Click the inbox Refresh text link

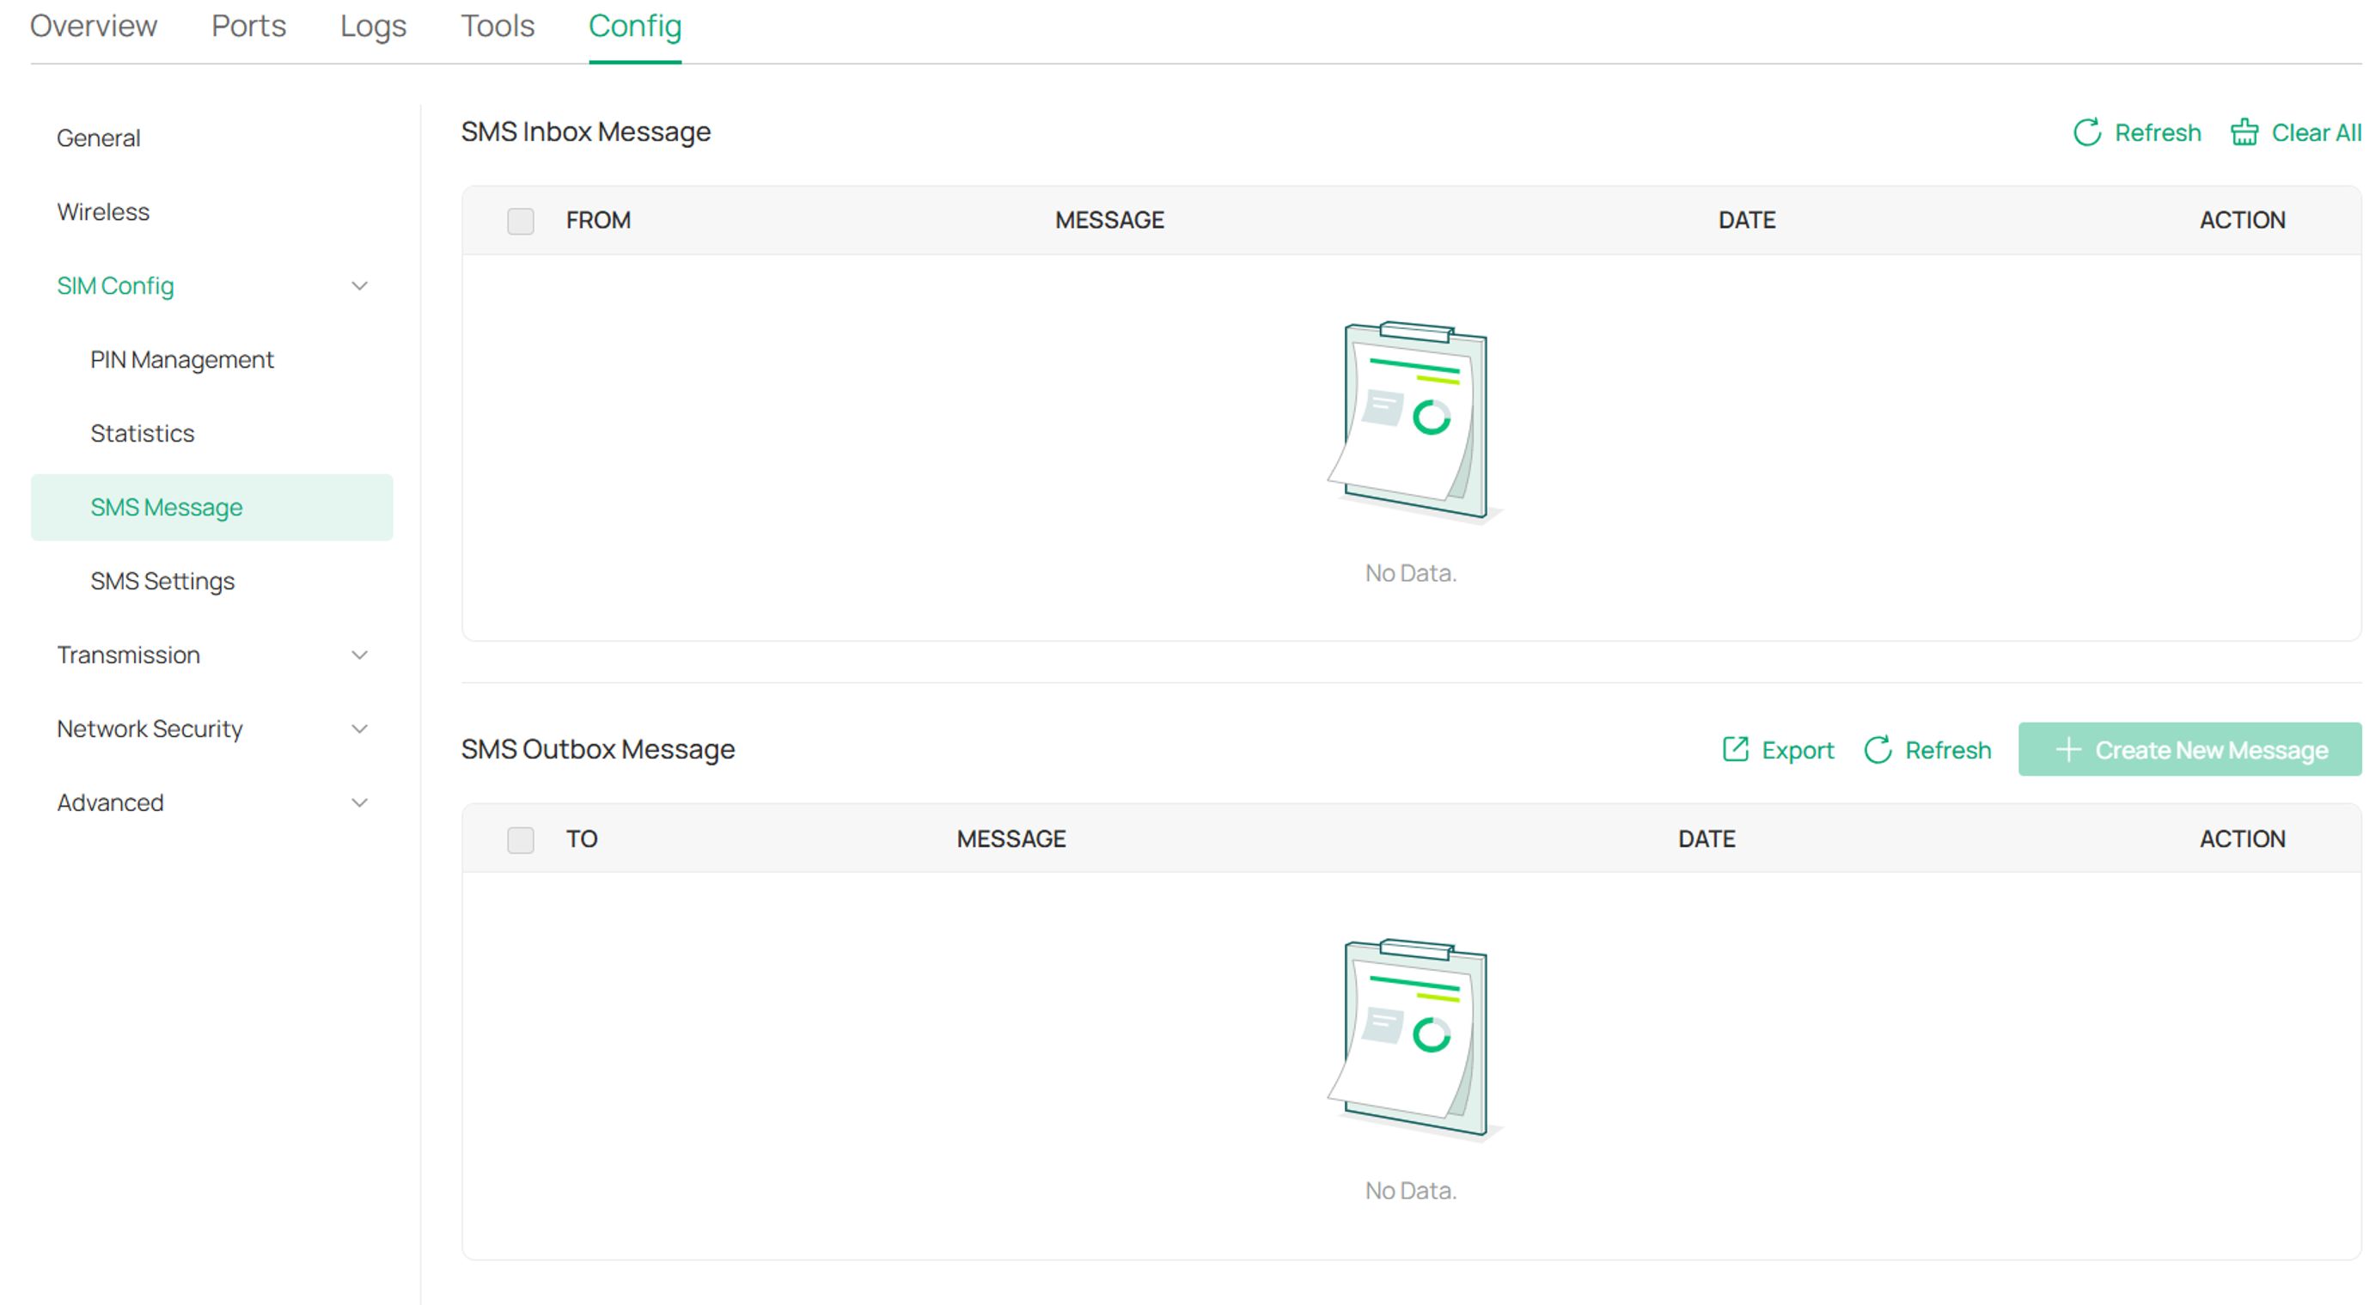[x=2158, y=132]
